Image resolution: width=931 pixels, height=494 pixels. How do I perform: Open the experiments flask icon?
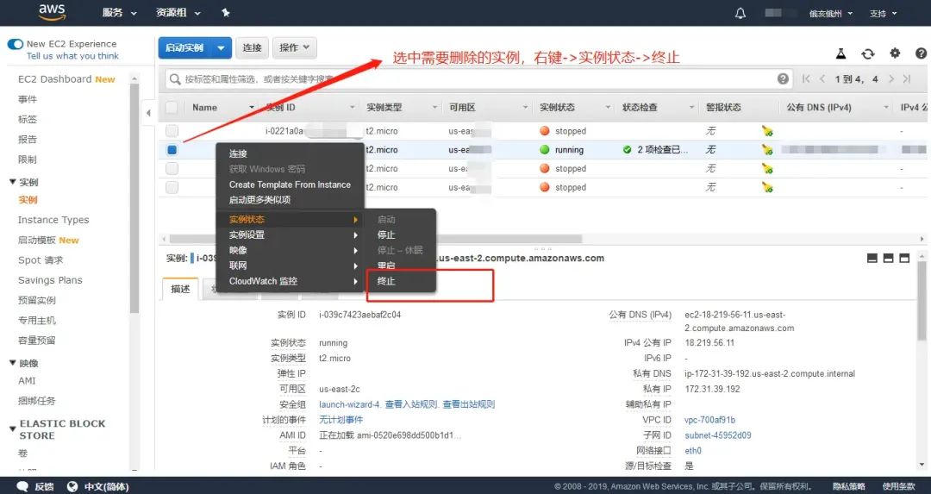click(840, 53)
